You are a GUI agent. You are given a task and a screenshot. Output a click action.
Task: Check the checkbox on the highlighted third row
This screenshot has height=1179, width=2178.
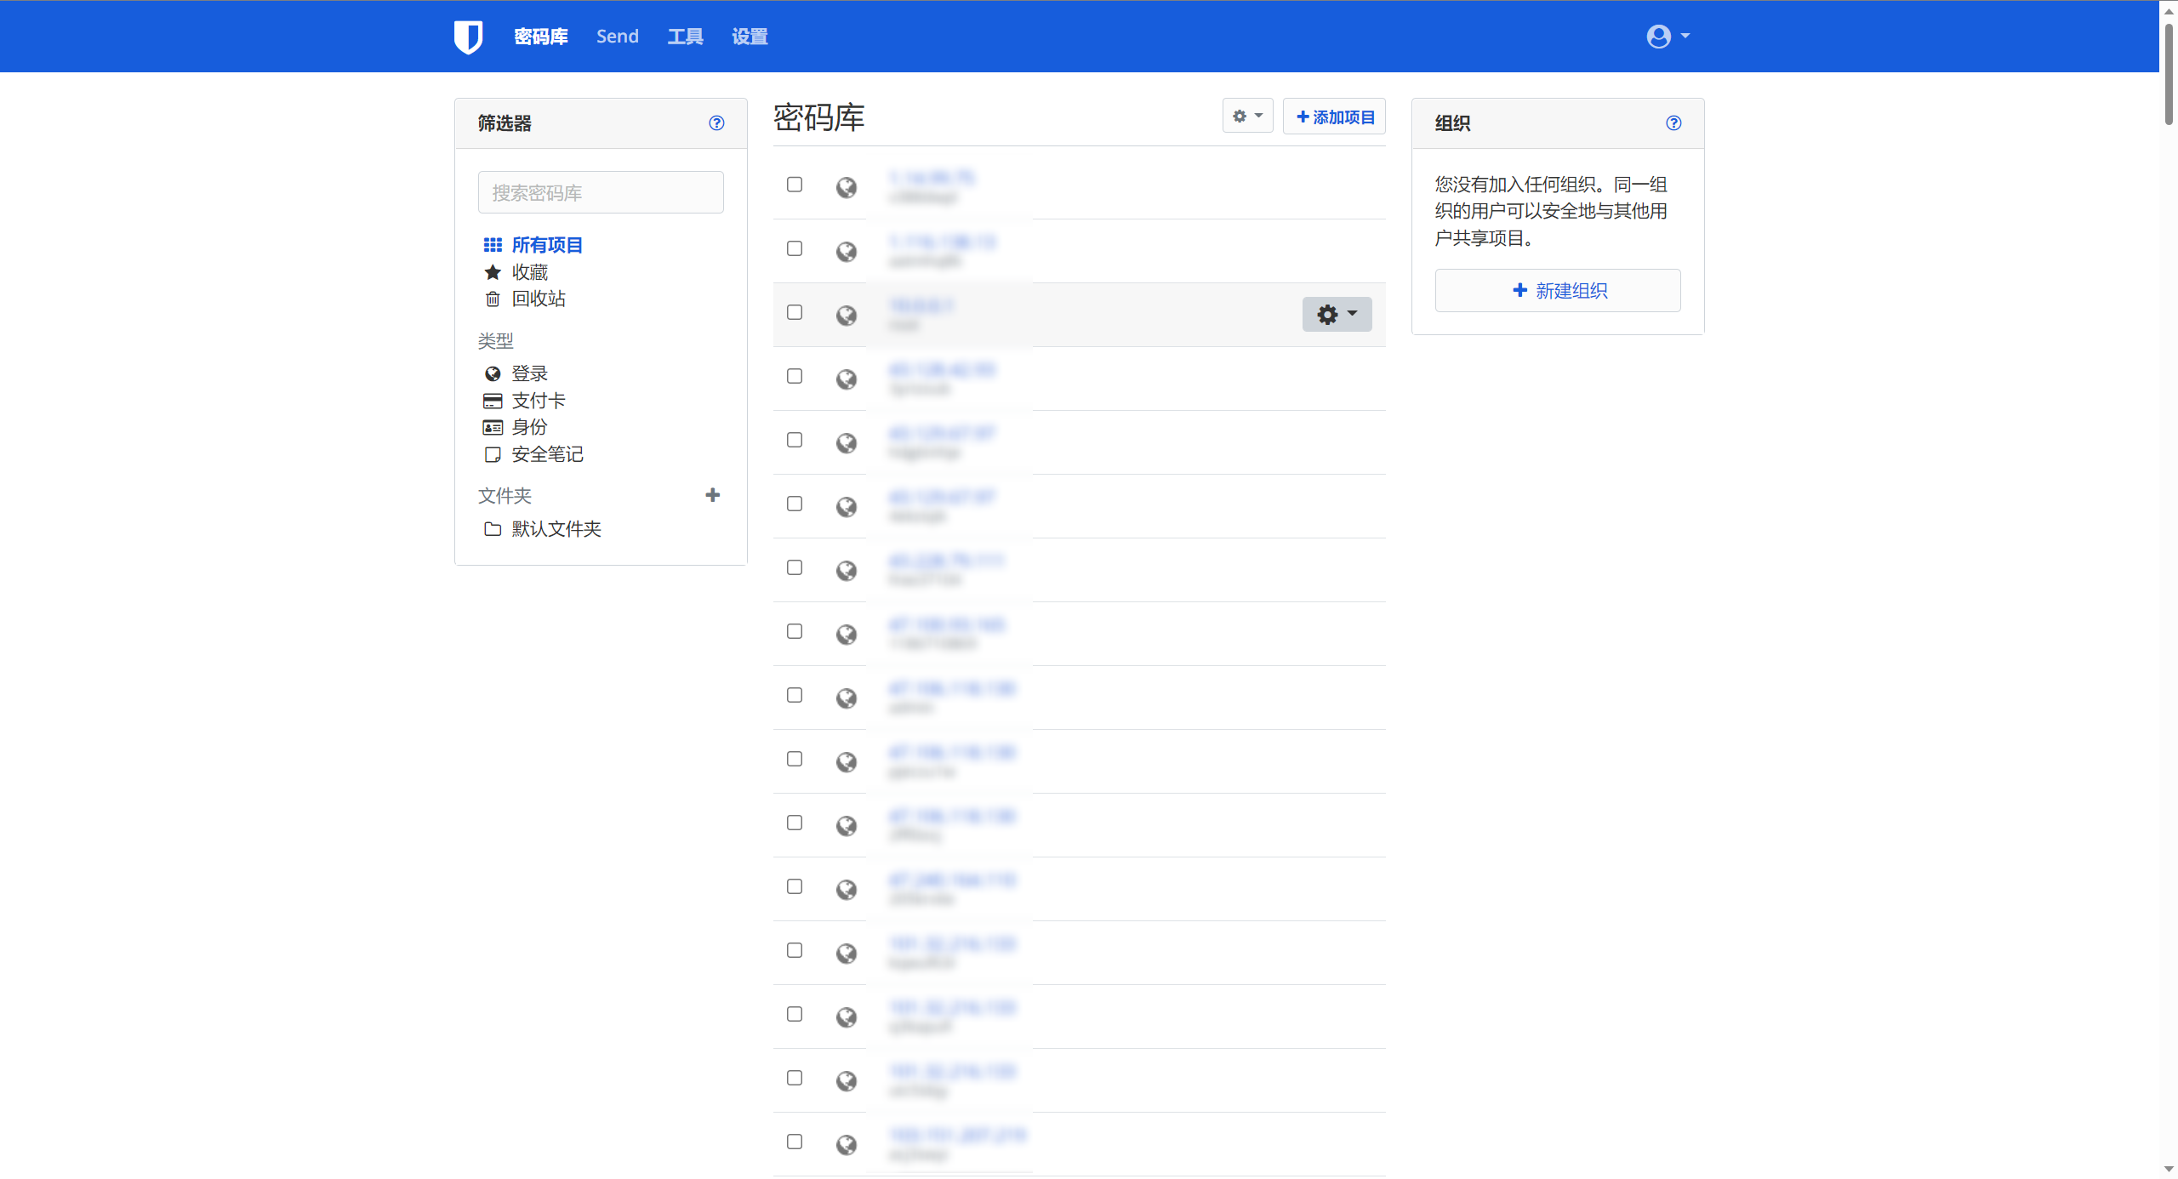tap(794, 312)
